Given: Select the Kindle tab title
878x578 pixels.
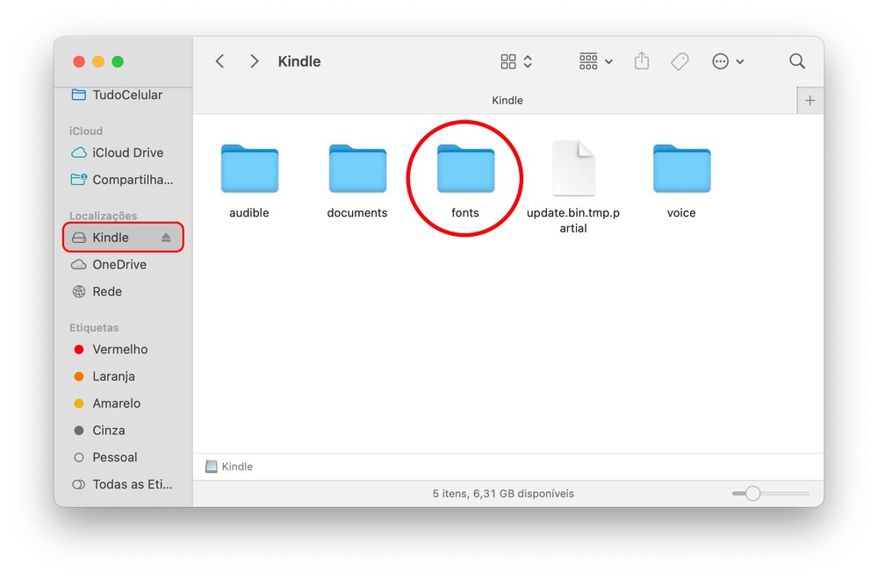Looking at the screenshot, I should [507, 101].
